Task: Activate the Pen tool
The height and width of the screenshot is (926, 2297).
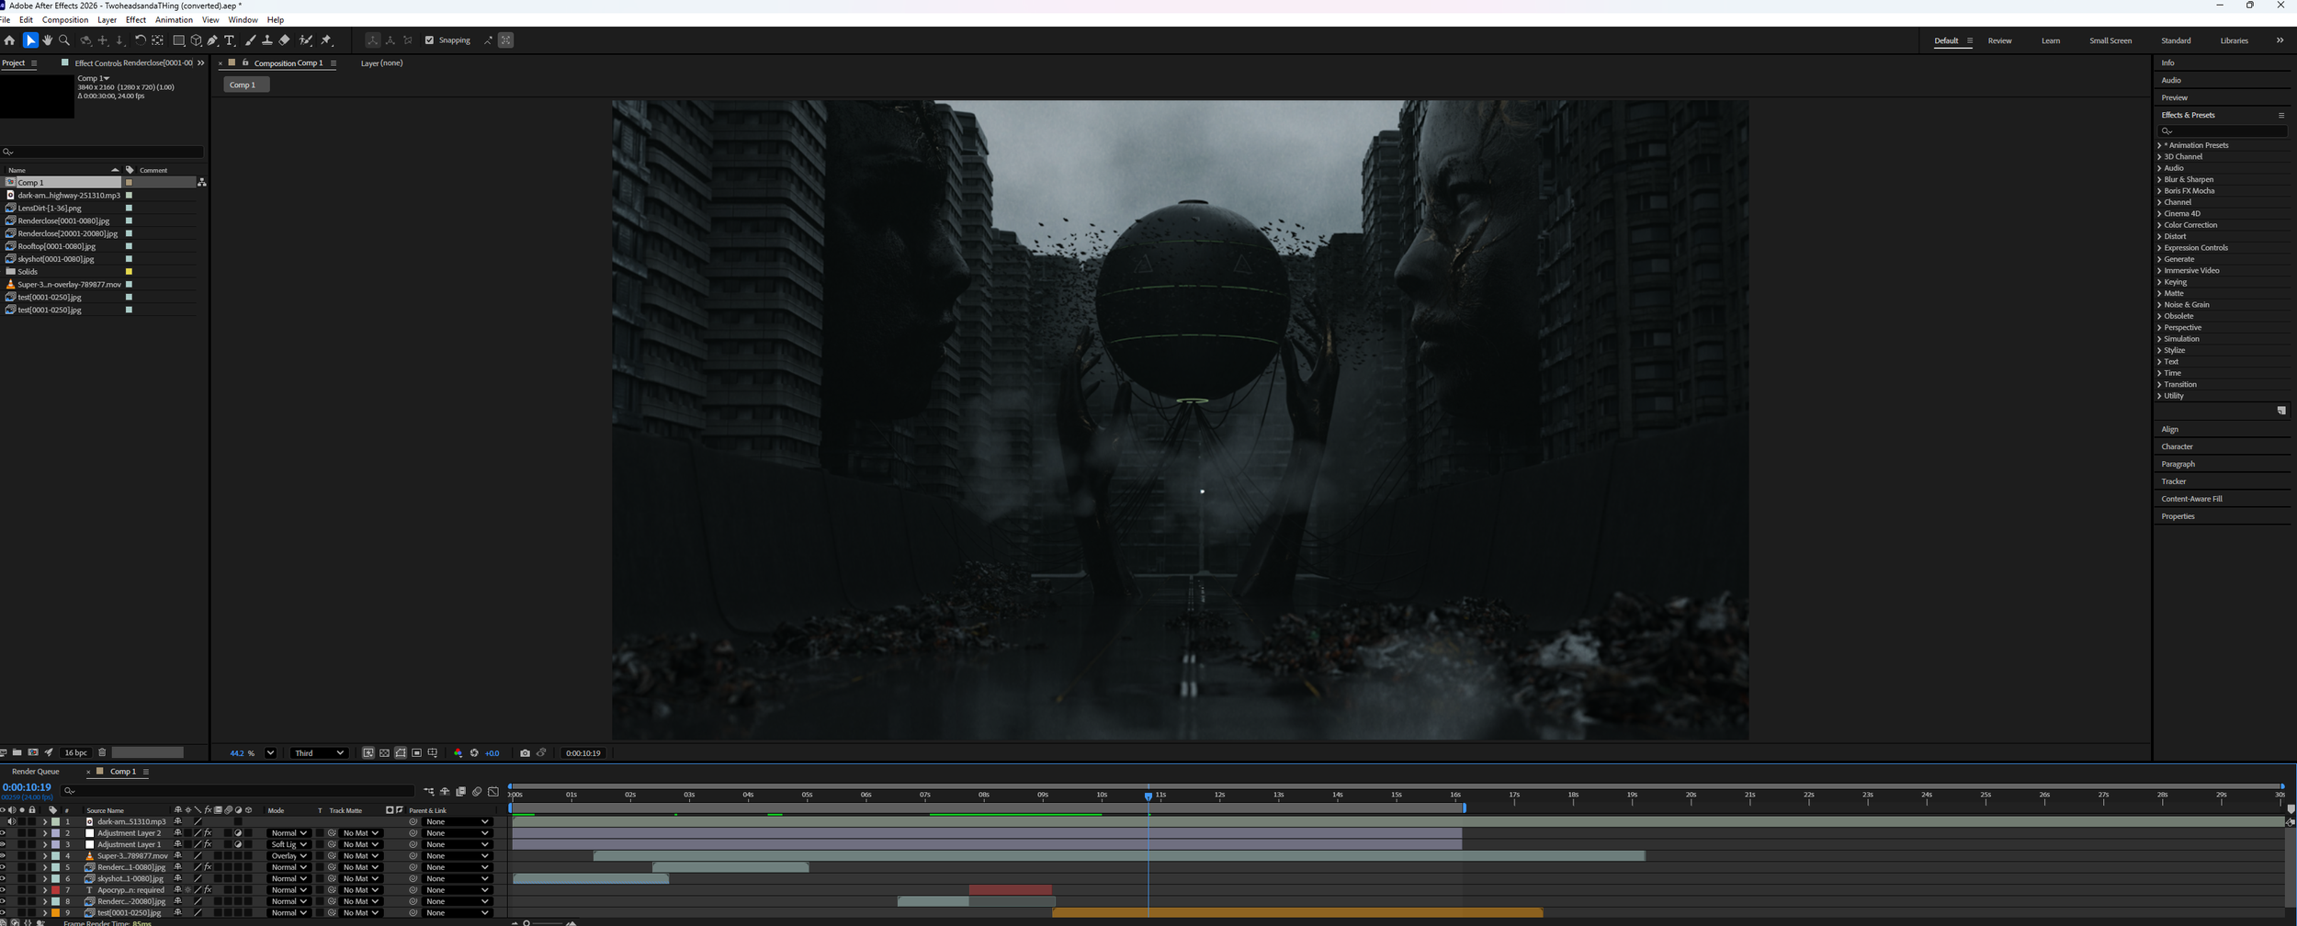Action: 213,40
